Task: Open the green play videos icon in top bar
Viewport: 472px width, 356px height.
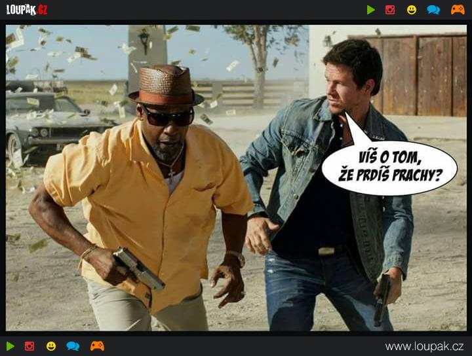Action: [x=371, y=10]
